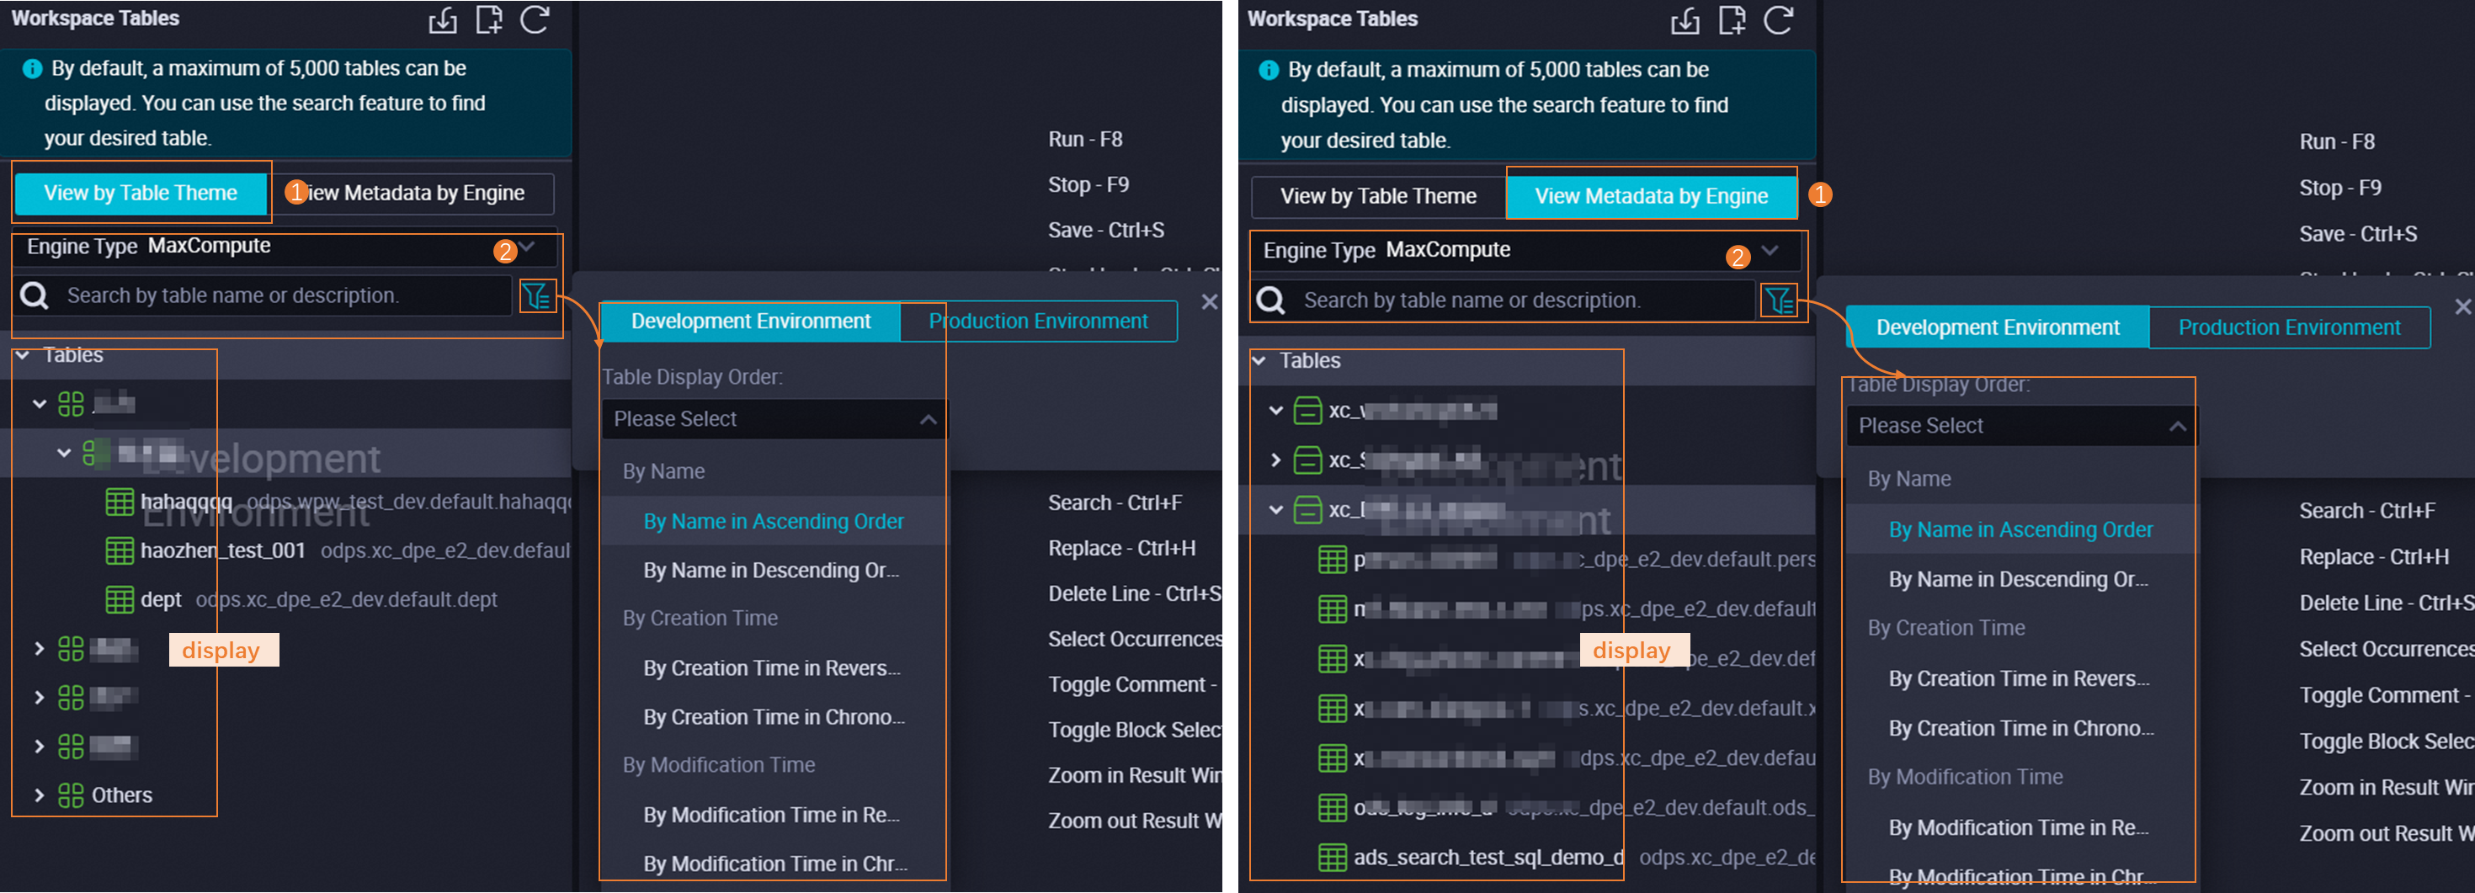
Task: Select View Metadata by Engine in left panel
Action: click(413, 193)
